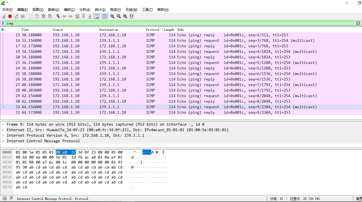Sort by the Source column header
This screenshot has width=362, height=202.
(75, 30)
